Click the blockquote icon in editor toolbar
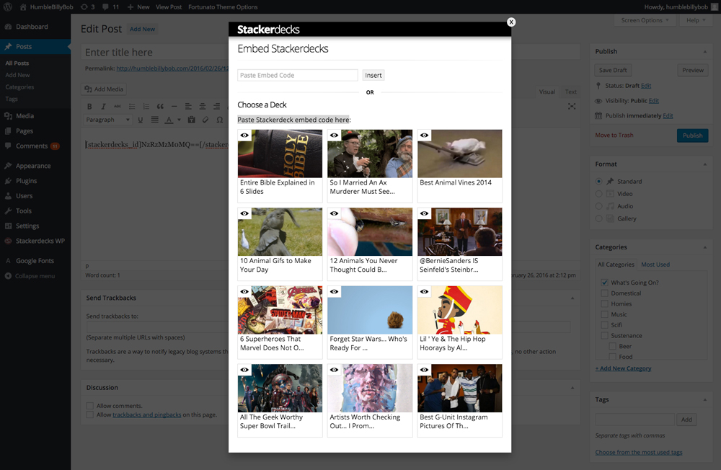This screenshot has width=721, height=470. point(160,106)
